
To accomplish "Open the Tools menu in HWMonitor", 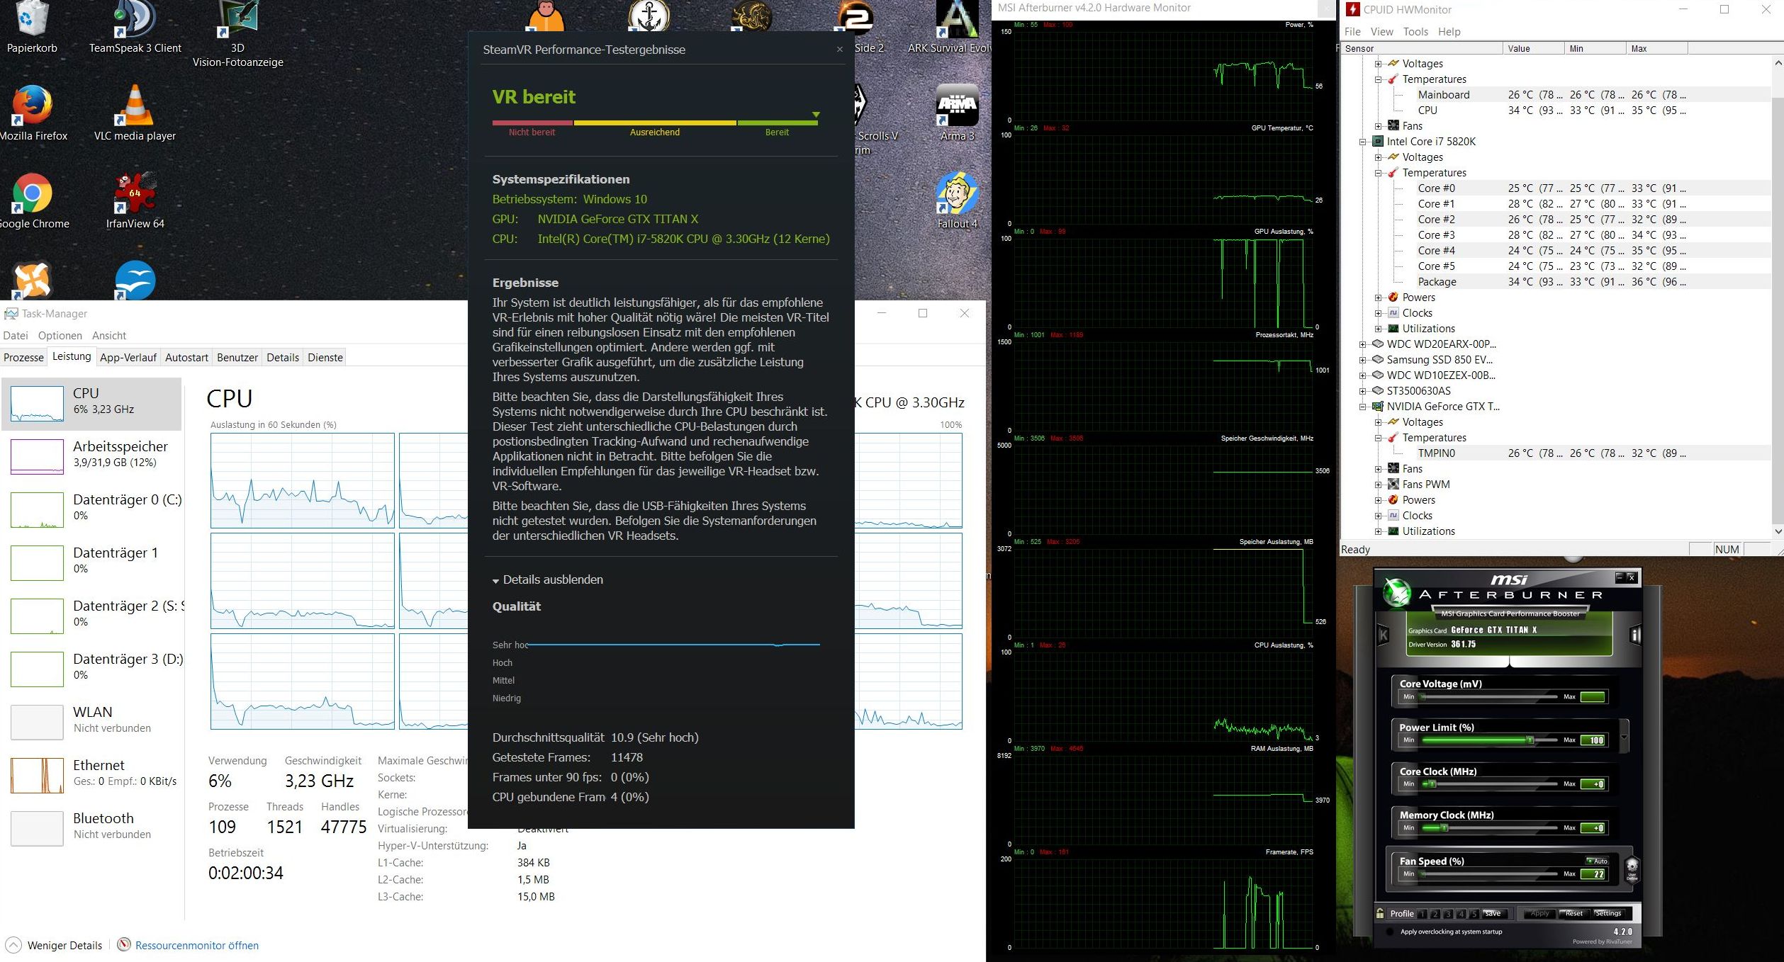I will coord(1415,32).
